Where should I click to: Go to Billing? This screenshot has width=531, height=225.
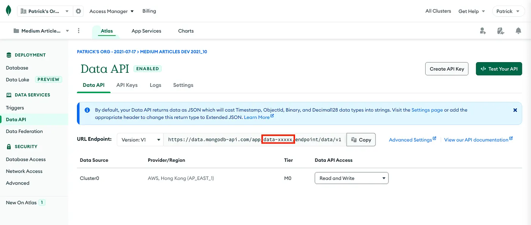click(x=149, y=11)
